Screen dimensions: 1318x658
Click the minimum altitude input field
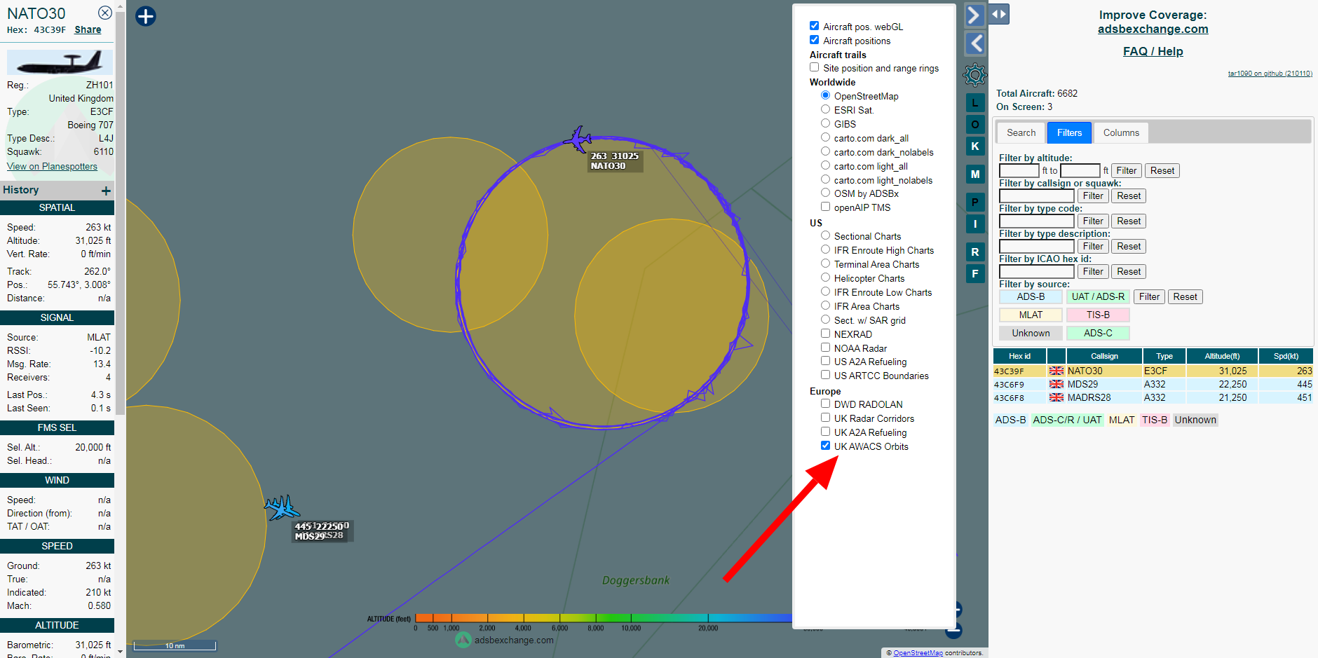point(1019,170)
